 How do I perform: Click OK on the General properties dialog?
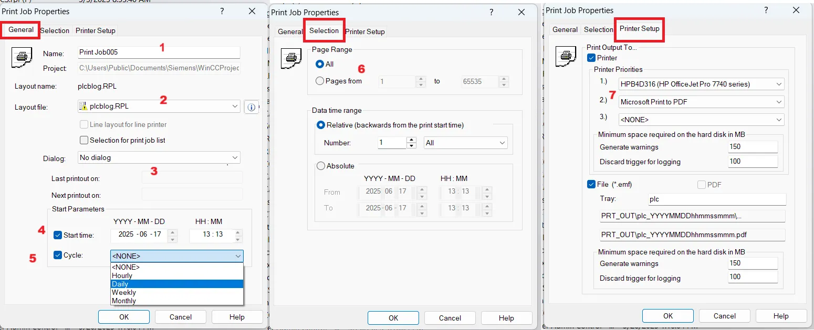[123, 317]
